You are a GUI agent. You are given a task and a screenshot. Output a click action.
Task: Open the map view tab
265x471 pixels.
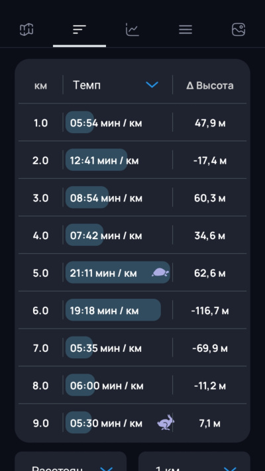[26, 30]
